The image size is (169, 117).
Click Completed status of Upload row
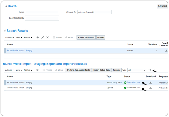pyautogui.click(x=134, y=88)
